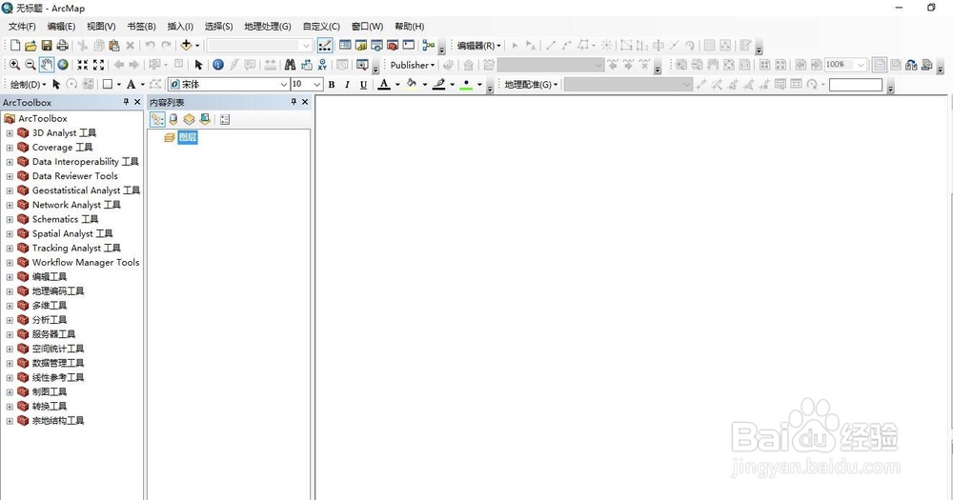Open the 编辑(E) menu
The width and height of the screenshot is (953, 500).
tap(61, 26)
